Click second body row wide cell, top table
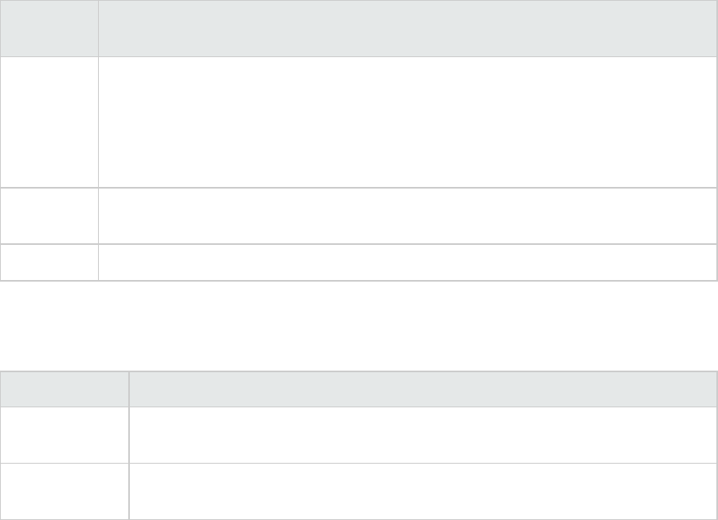The image size is (718, 520). 407,216
